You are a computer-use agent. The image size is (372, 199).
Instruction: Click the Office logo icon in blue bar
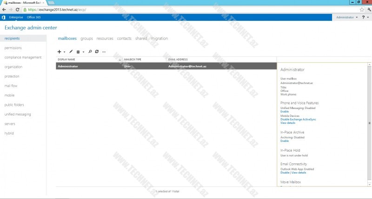click(4, 17)
